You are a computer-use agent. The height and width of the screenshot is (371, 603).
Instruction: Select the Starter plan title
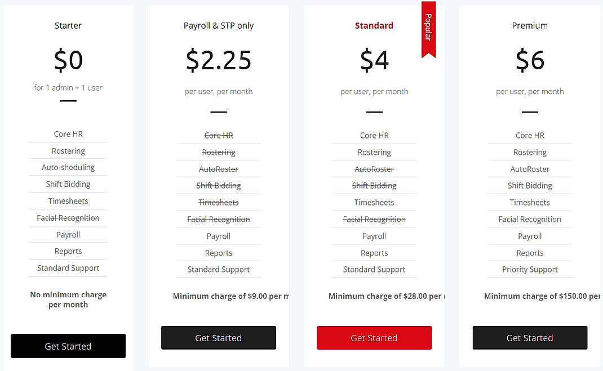(68, 25)
